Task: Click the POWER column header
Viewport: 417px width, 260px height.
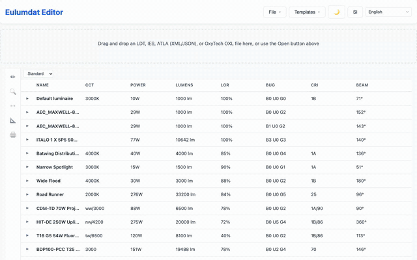Action: pos(138,85)
